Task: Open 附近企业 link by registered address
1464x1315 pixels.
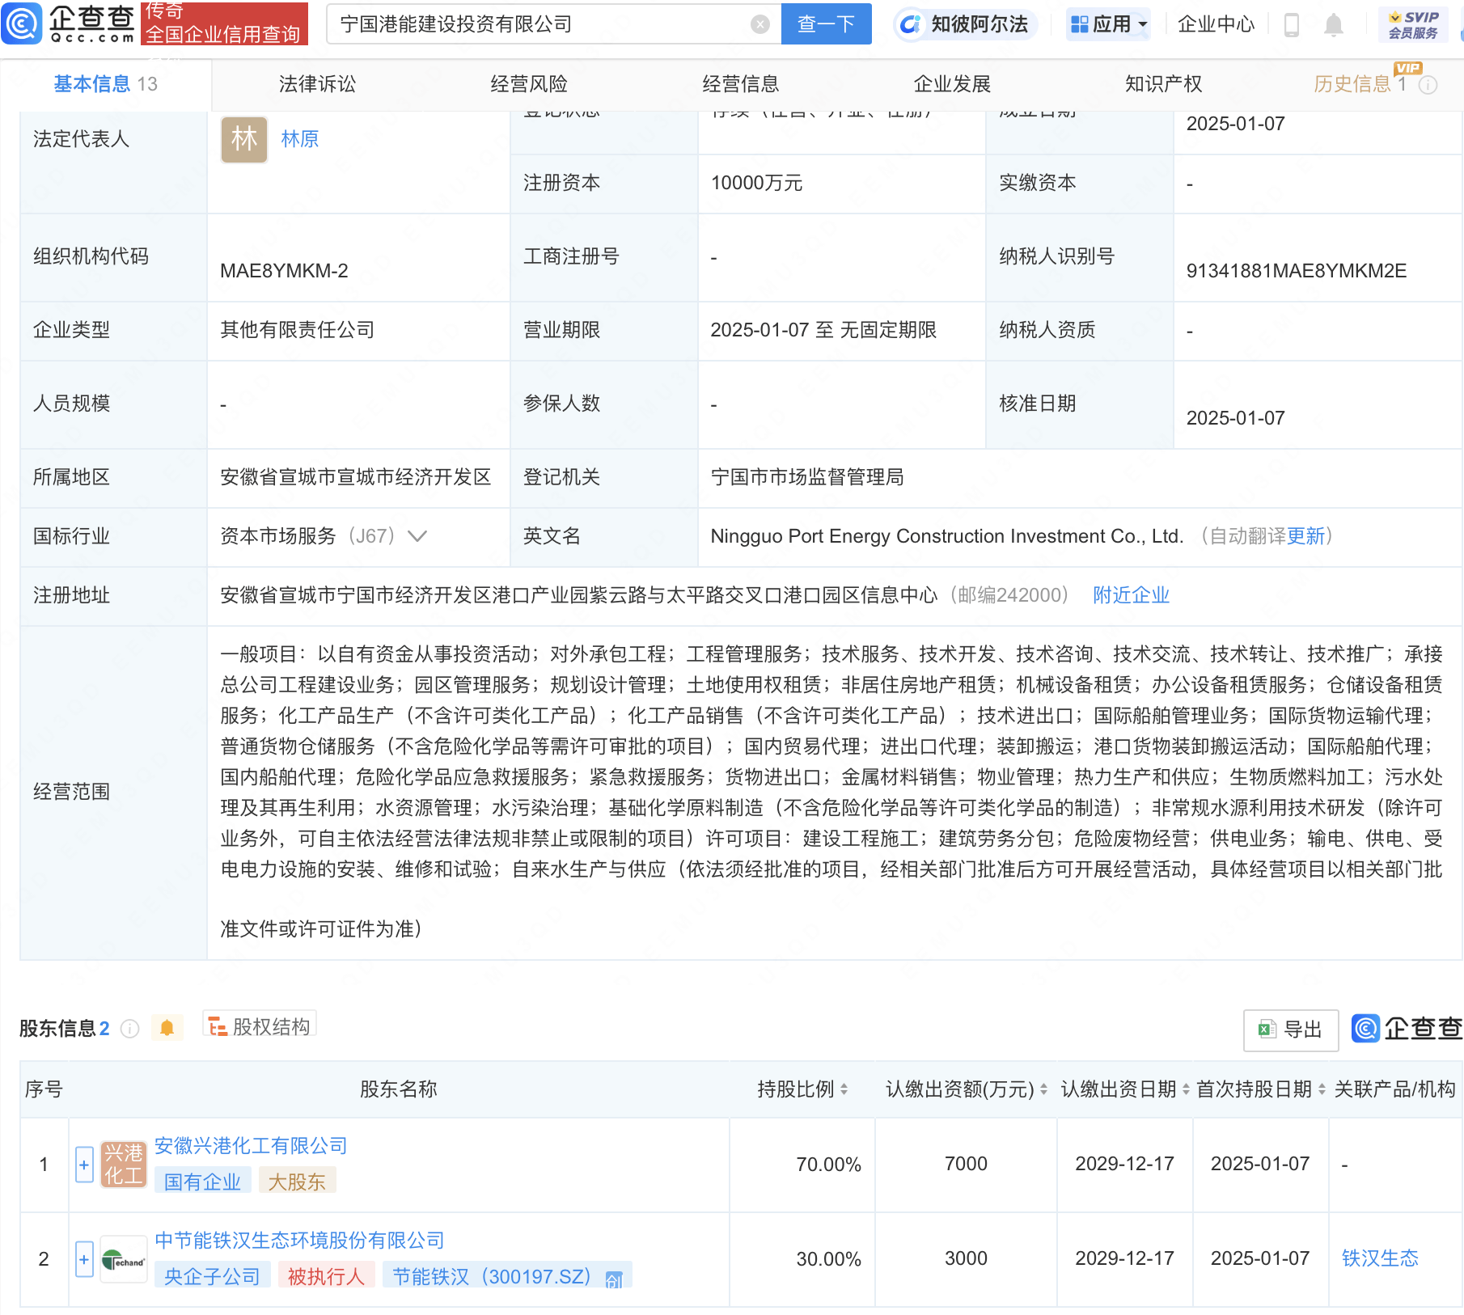Action: [1131, 595]
